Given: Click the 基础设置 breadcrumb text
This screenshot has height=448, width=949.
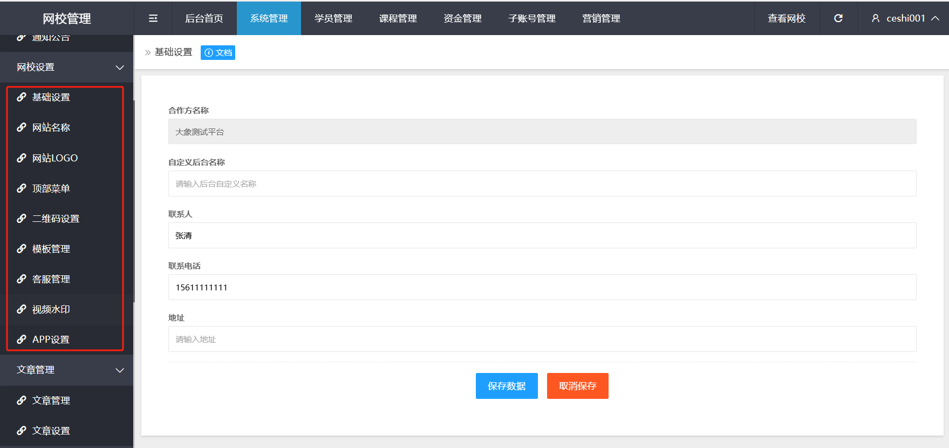Looking at the screenshot, I should [174, 52].
